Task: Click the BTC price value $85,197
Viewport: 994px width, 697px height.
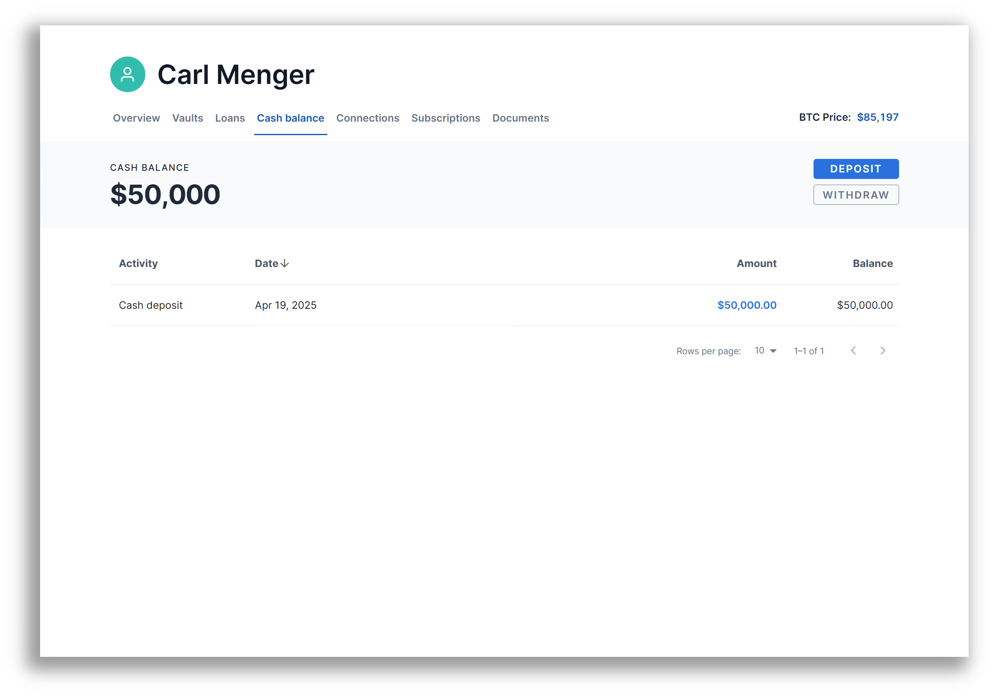Action: pyautogui.click(x=877, y=117)
